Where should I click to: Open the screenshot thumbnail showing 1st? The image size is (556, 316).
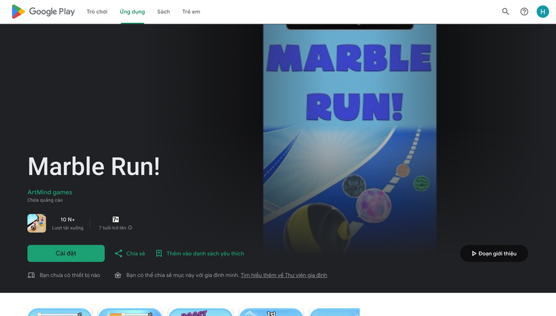[271, 312]
